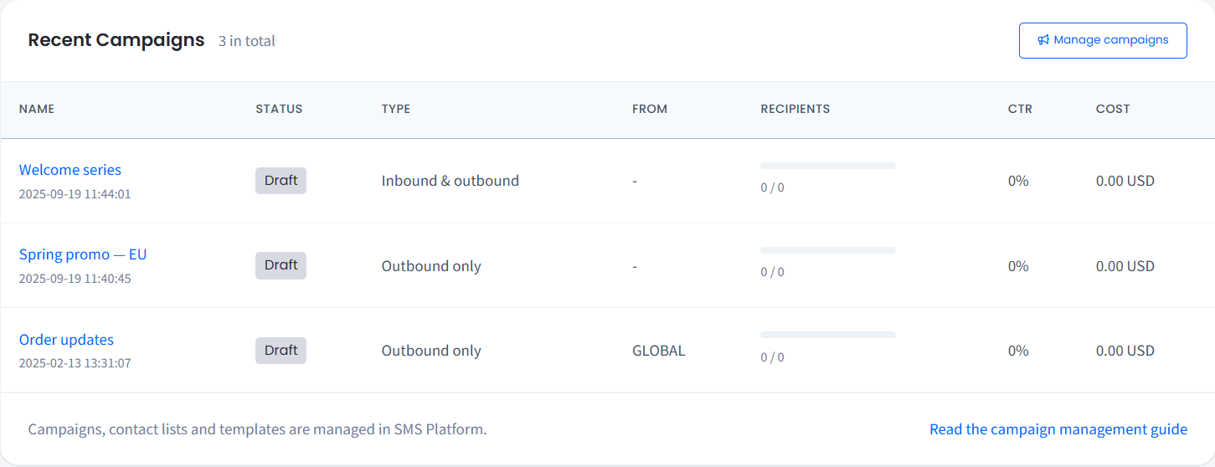Viewport: 1215px width, 467px height.
Task: Click the Spring promo — EU recipients progress bar
Action: coord(828,250)
